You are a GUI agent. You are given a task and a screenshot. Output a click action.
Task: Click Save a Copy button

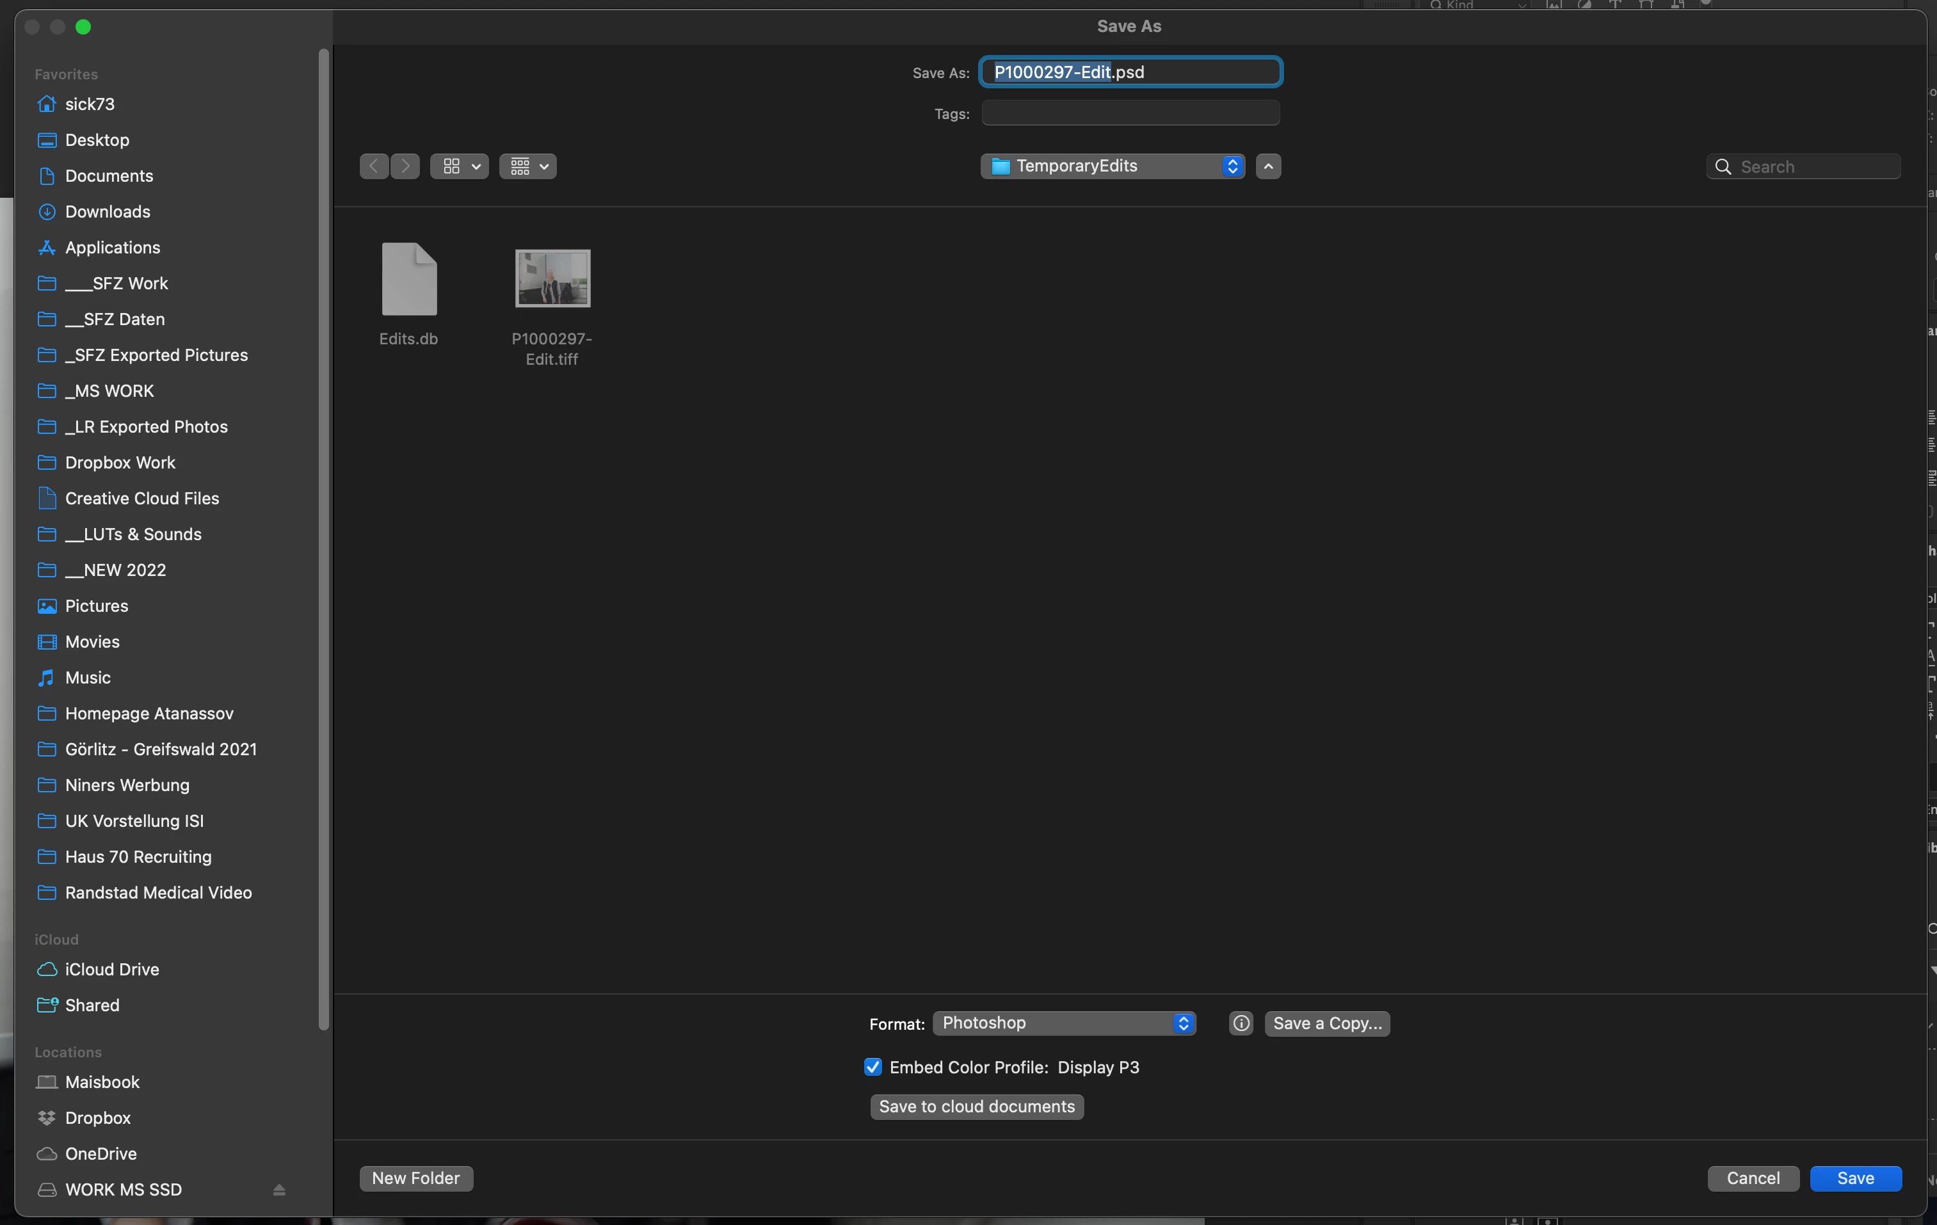pyautogui.click(x=1326, y=1023)
